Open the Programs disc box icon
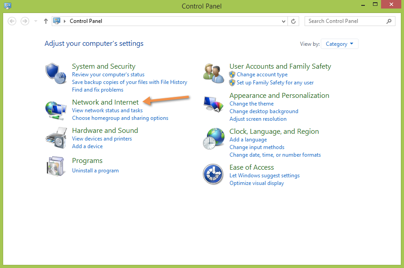The height and width of the screenshot is (268, 404). coord(56,166)
